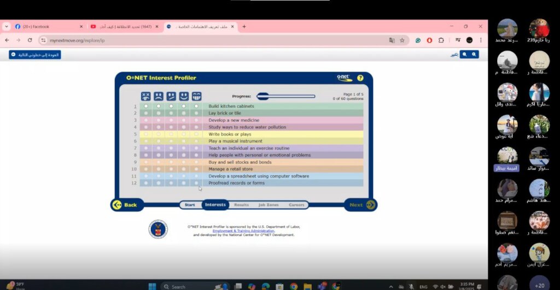
Task: Switch to the Facebook browser tab
Action: pyautogui.click(x=46, y=26)
